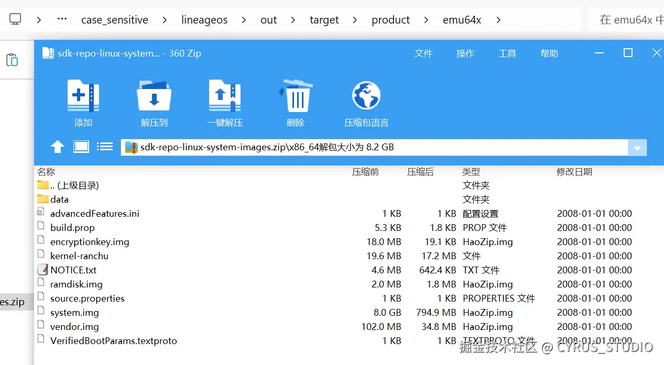664x365 pixels.
Task: Maximize the 360 Zip window
Action: [628, 53]
